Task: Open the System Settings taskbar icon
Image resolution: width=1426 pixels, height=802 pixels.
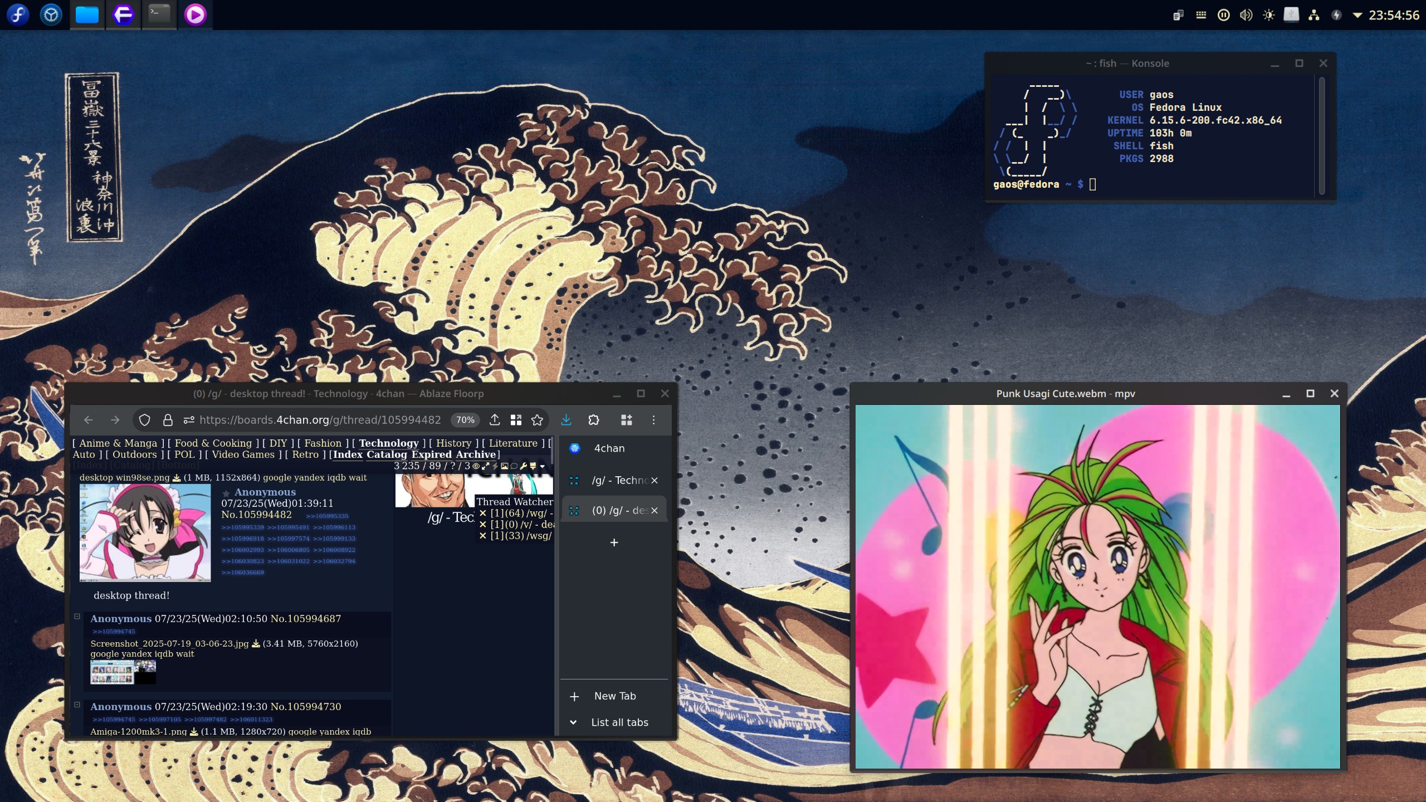Action: click(x=51, y=14)
